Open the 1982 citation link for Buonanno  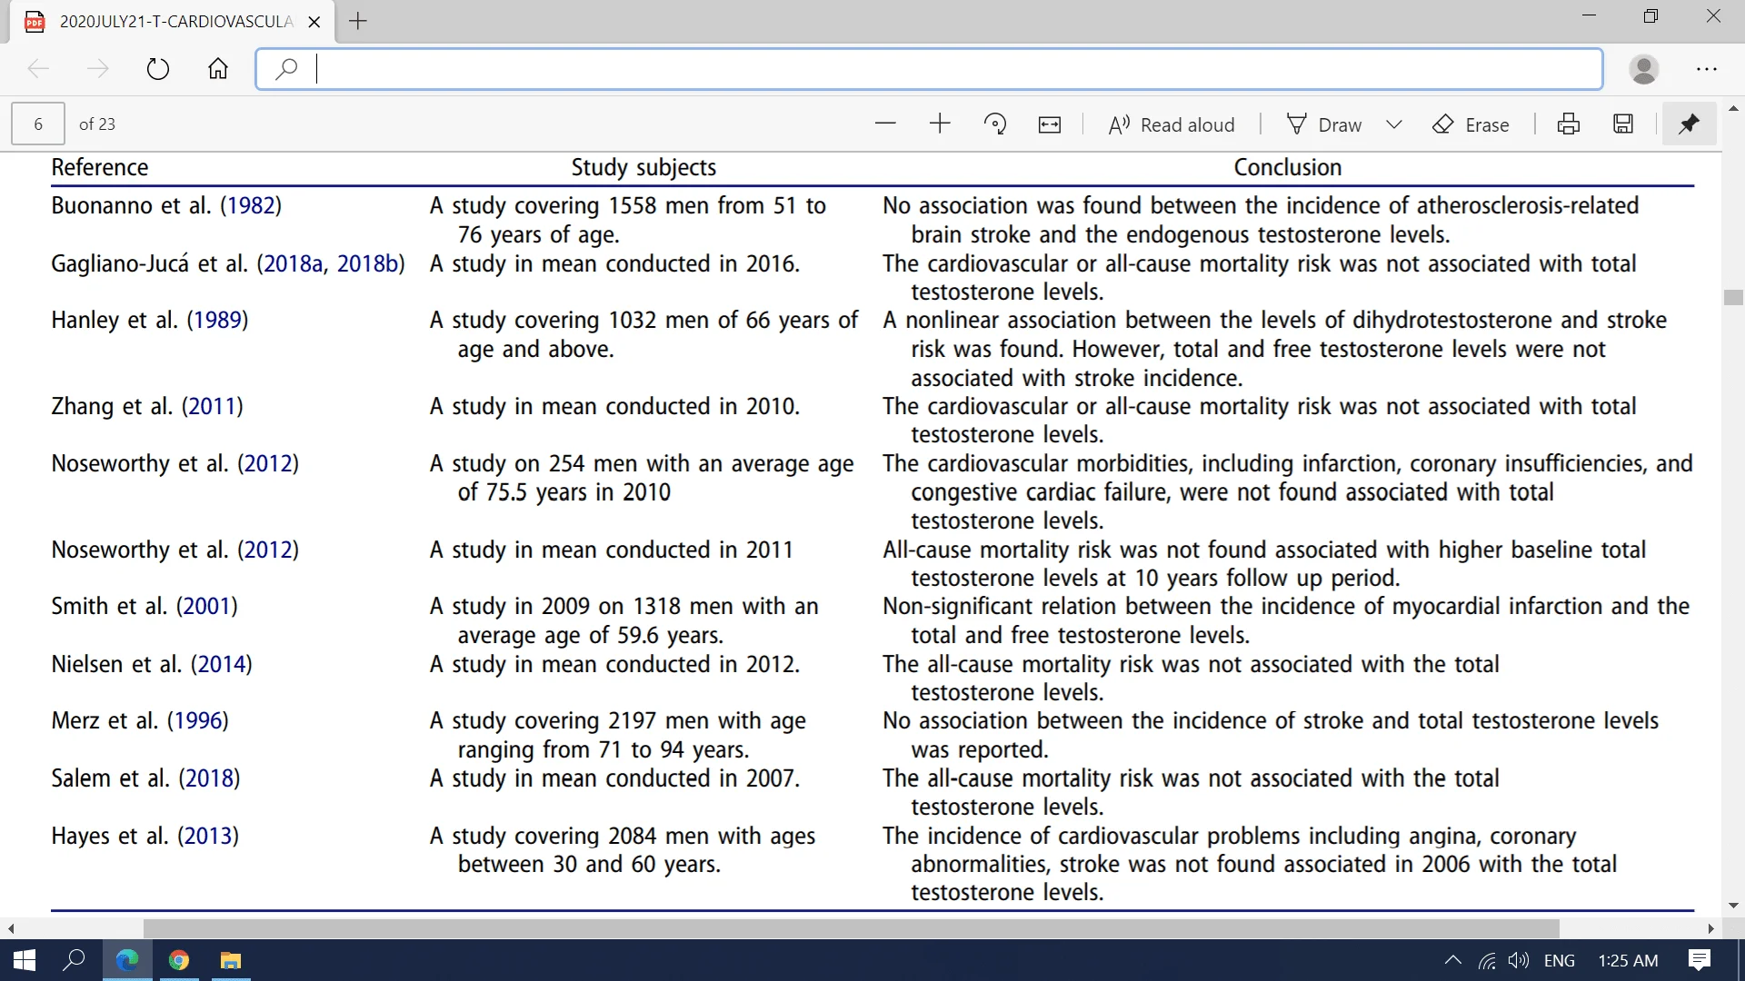(x=251, y=206)
